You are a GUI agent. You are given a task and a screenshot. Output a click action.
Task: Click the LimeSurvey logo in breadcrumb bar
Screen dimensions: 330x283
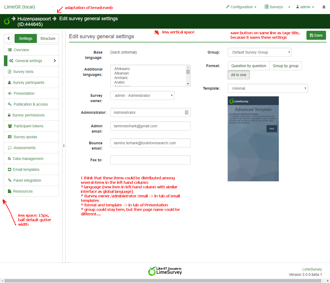(7, 21)
